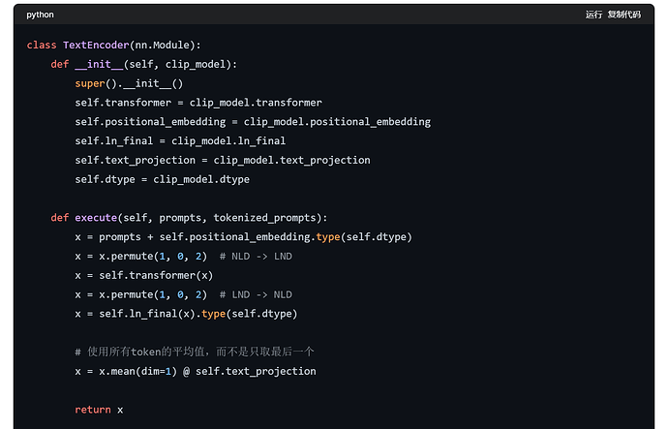Click the '# NLD -> LND' comment
668x429 pixels.
click(x=256, y=257)
